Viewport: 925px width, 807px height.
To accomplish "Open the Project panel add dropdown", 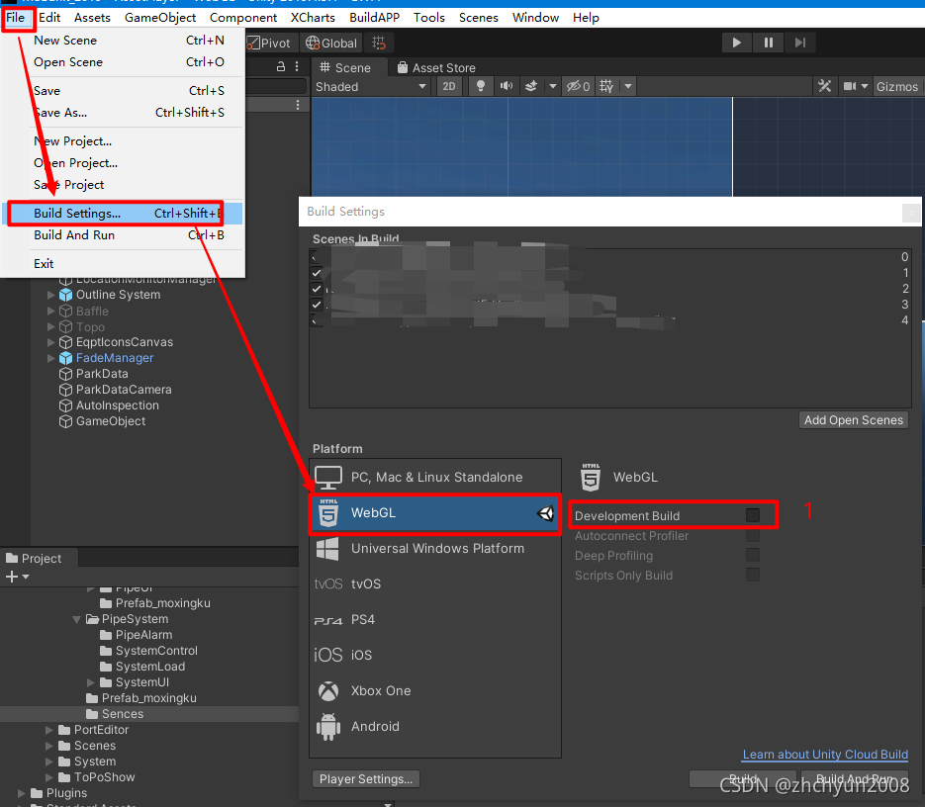I will click(17, 577).
